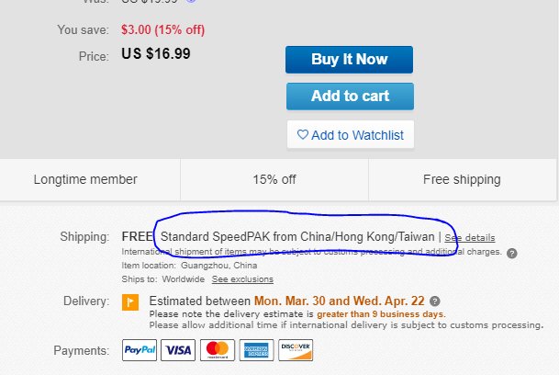
Task: Click the Standard SpeedPAK shipping text
Action: click(297, 237)
